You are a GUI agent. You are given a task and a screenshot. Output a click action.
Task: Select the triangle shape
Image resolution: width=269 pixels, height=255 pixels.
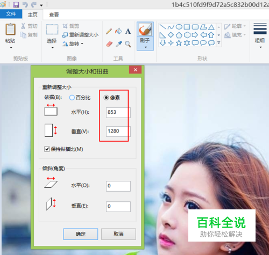pyautogui.click(x=211, y=27)
